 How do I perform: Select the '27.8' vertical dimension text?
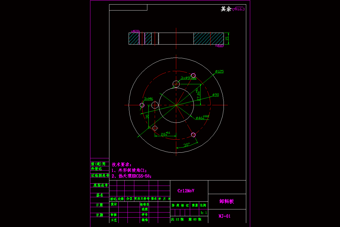click(199, 95)
